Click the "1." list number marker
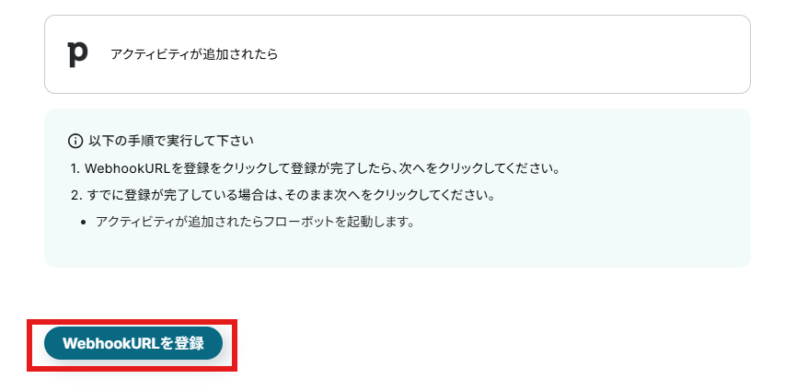The width and height of the screenshot is (807, 390). (75, 168)
